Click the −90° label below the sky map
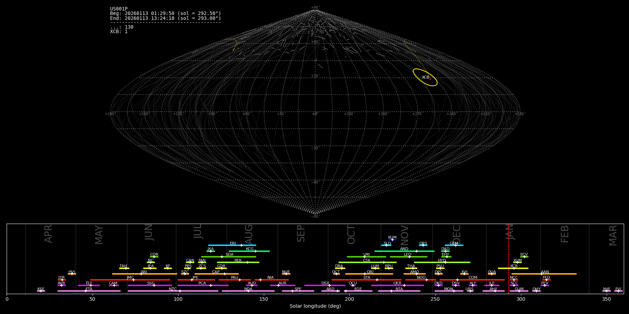629x314 pixels. click(x=315, y=216)
